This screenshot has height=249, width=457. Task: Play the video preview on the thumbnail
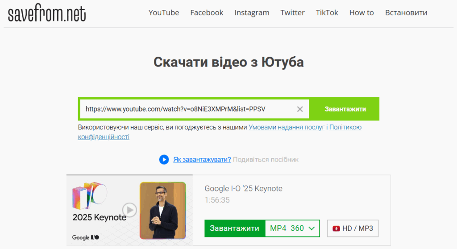pyautogui.click(x=129, y=210)
